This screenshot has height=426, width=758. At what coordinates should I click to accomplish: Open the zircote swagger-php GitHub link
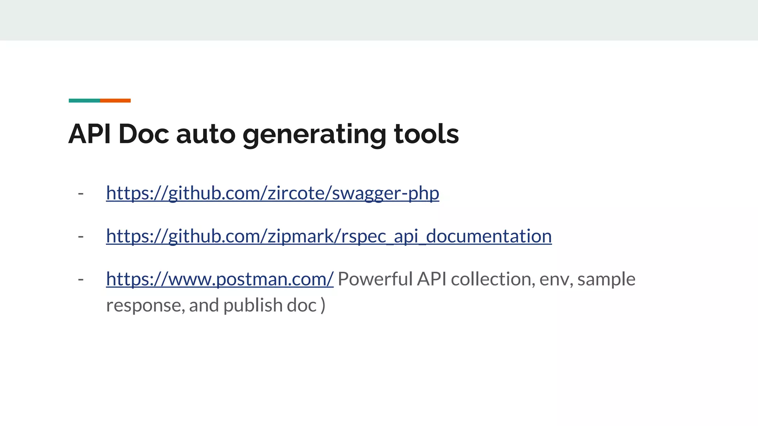272,193
